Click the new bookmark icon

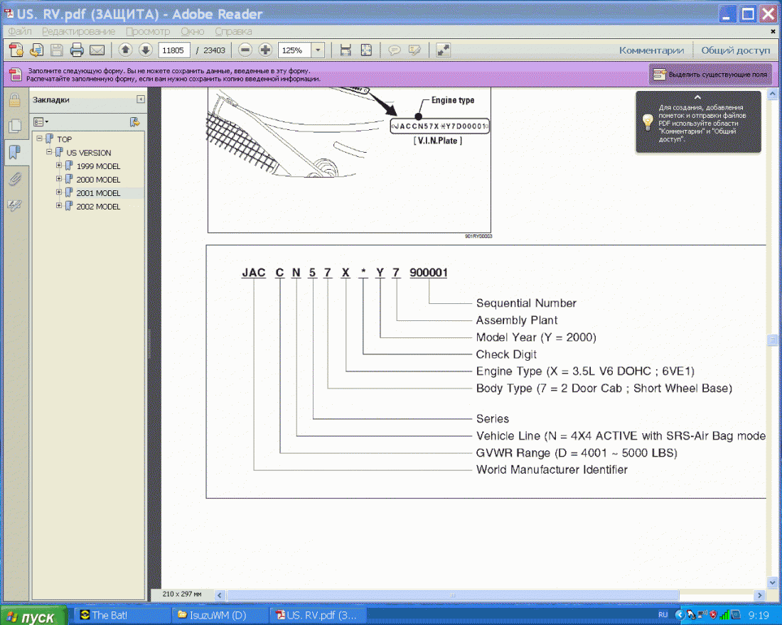click(134, 121)
